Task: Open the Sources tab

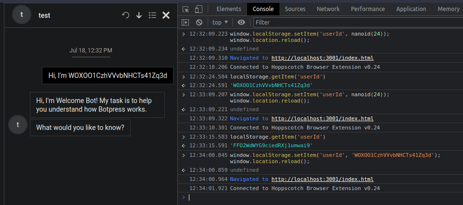Action: click(295, 9)
